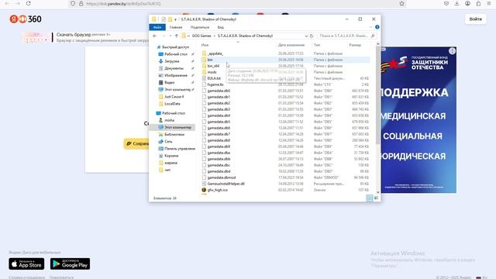Open the Поделиться ribbon tab
Viewport: 496px width, 279px height.
(x=200, y=28)
